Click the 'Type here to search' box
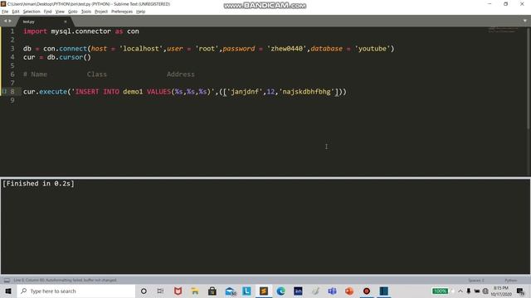 tap(76, 291)
